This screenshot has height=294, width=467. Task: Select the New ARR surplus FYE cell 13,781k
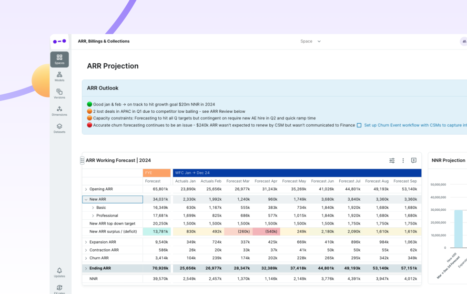[x=157, y=232]
